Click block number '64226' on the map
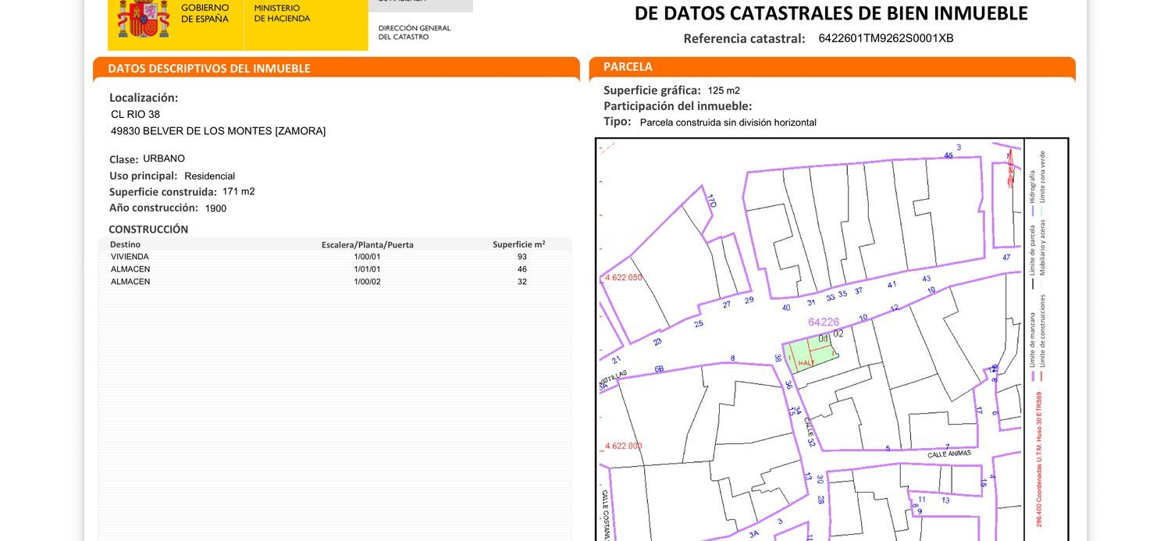The image size is (1171, 541). coord(824,322)
